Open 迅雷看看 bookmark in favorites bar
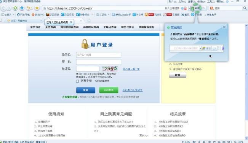Screen dimensions: 248x143 pyautogui.click(x=67, y=15)
